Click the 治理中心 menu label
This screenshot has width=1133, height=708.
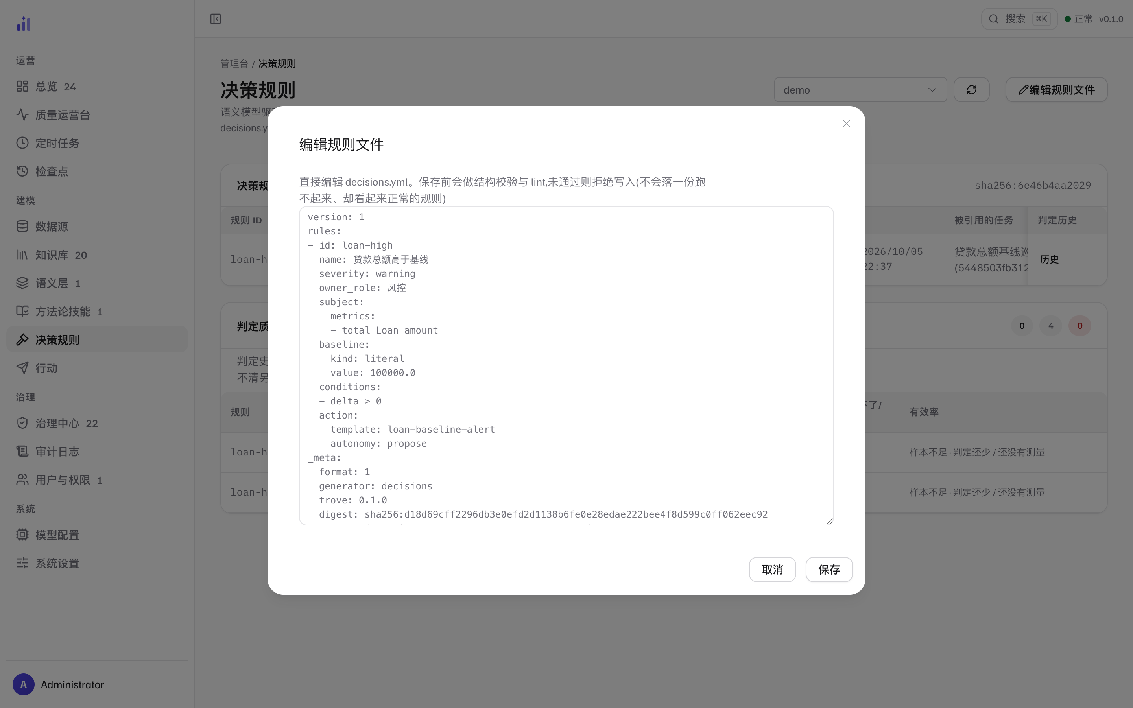[57, 423]
